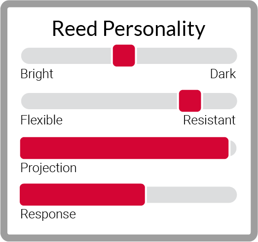This screenshot has height=242, width=258.
Task: Click the Flexible-Resistant track left of handle
Action: [99, 101]
